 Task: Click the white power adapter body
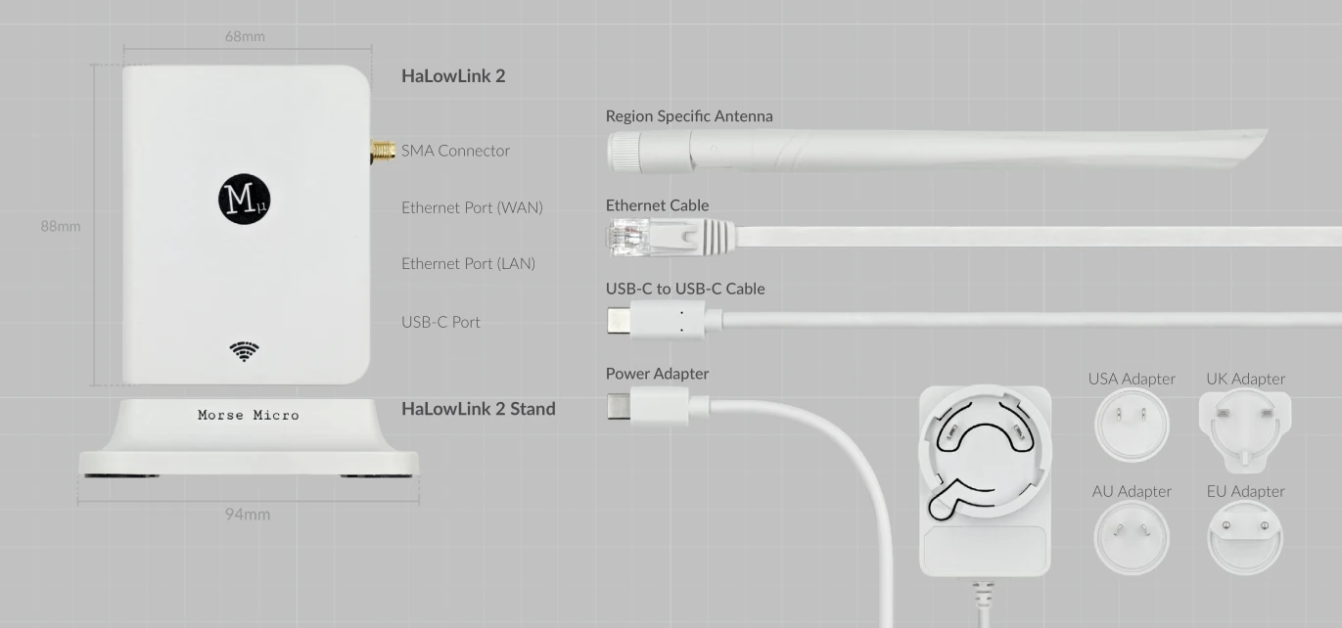click(x=985, y=480)
